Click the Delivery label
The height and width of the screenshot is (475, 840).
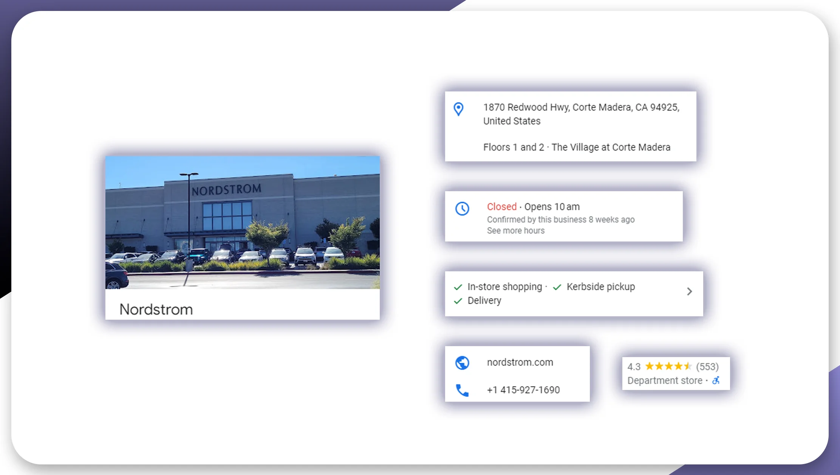pyautogui.click(x=484, y=300)
